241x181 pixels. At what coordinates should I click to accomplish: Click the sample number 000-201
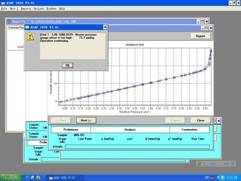click(x=79, y=135)
